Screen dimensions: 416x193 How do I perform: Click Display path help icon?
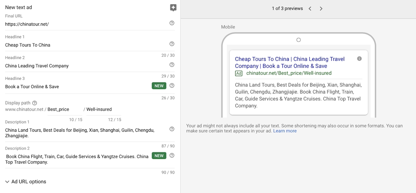tap(34, 103)
